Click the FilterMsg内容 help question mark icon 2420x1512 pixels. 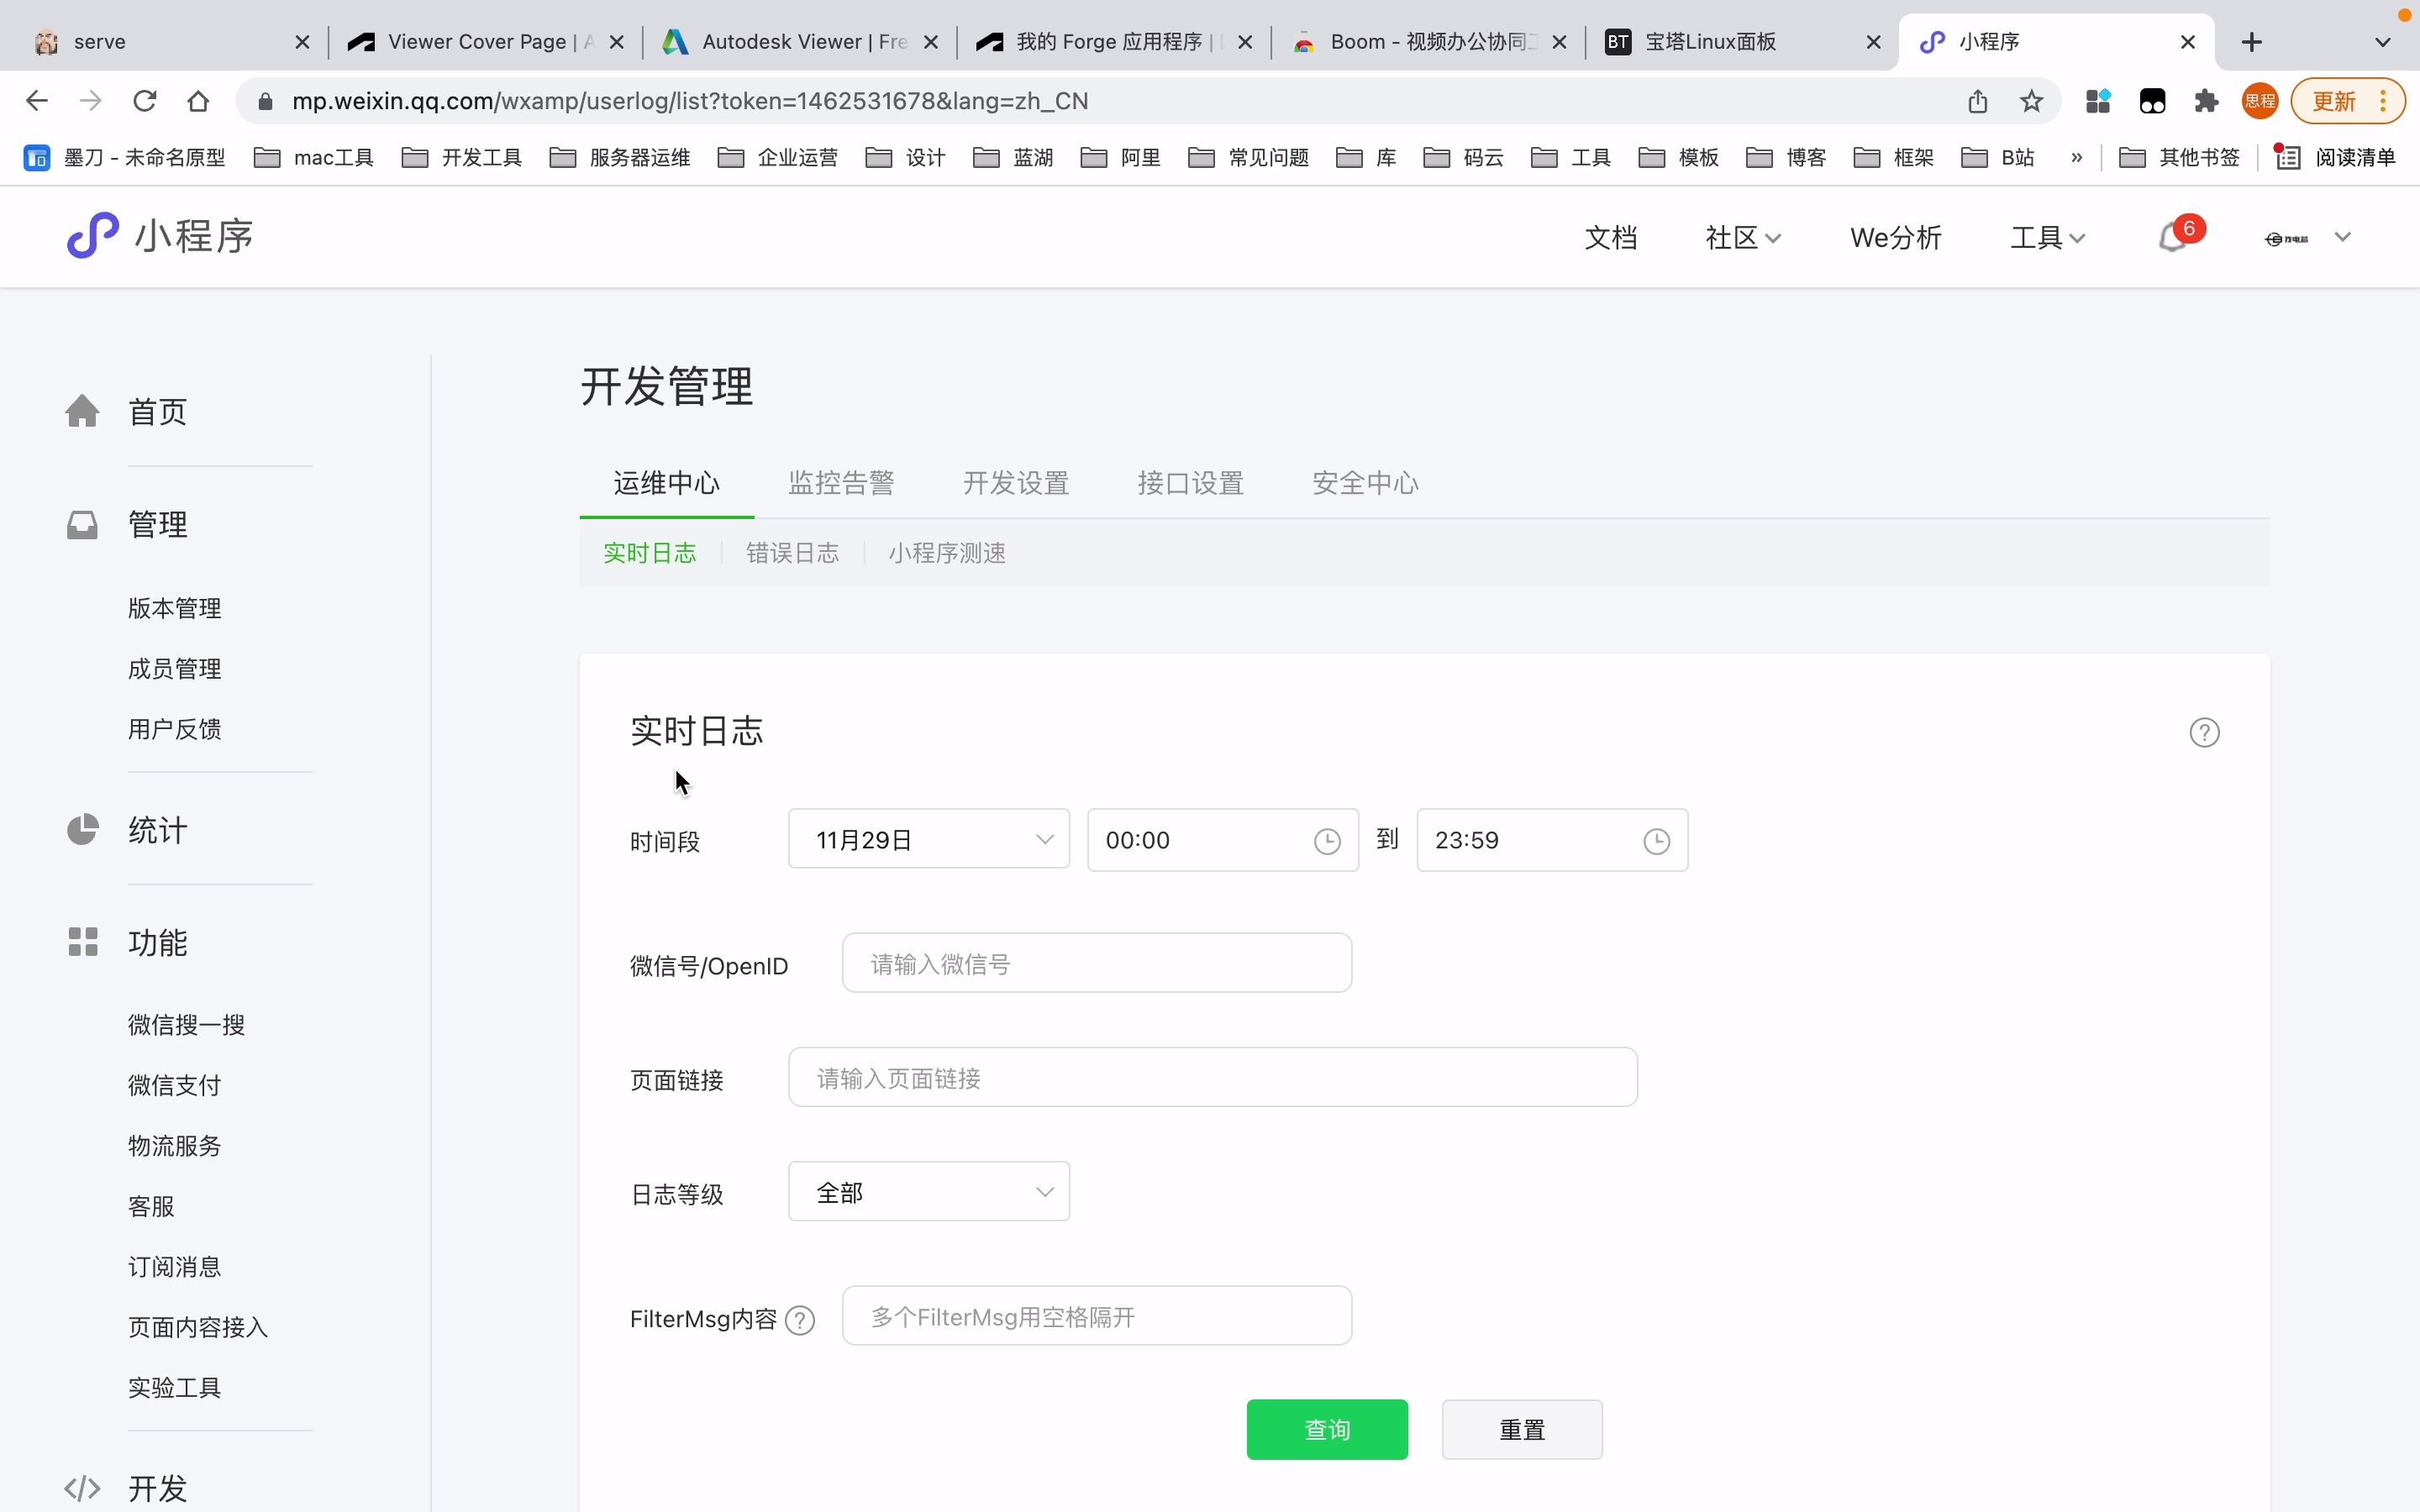click(x=800, y=1320)
